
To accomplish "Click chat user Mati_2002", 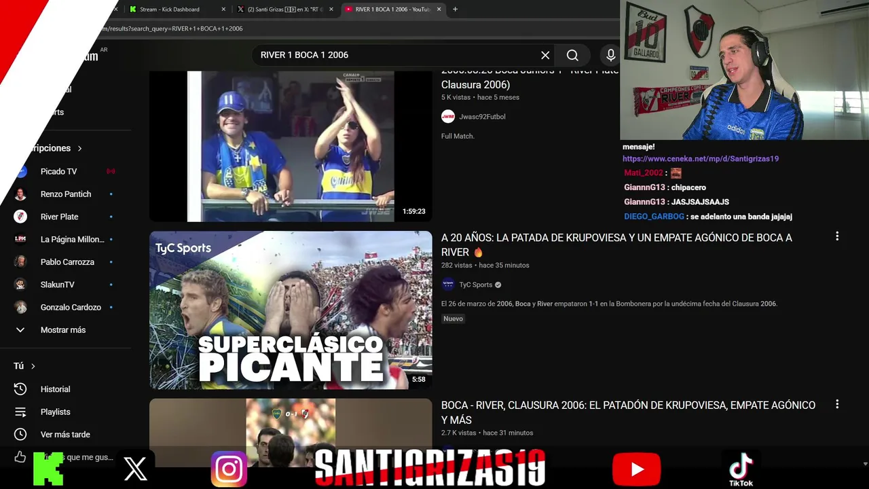I will [643, 173].
